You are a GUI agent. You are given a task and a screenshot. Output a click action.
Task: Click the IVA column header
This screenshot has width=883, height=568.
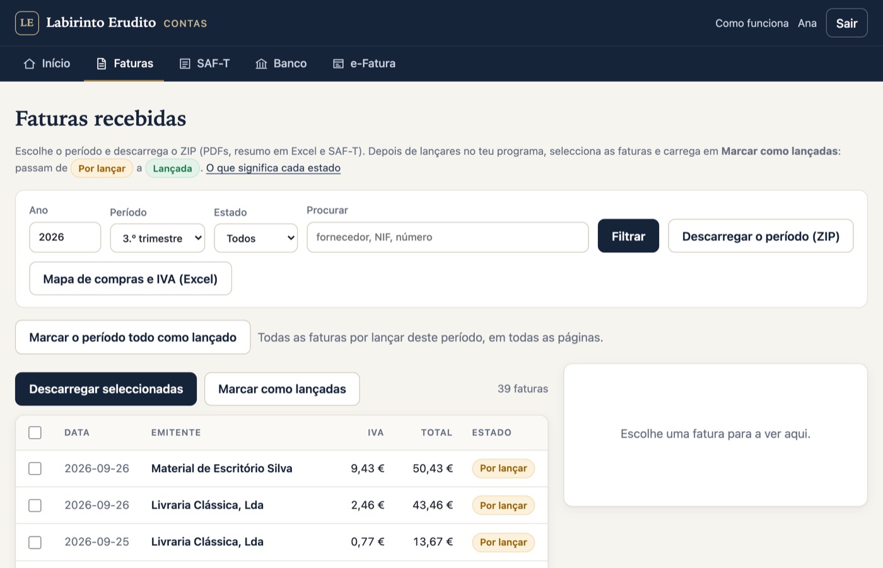pos(376,432)
